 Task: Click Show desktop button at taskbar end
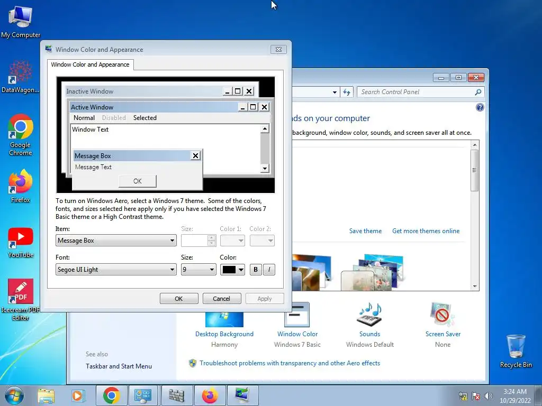(538, 395)
